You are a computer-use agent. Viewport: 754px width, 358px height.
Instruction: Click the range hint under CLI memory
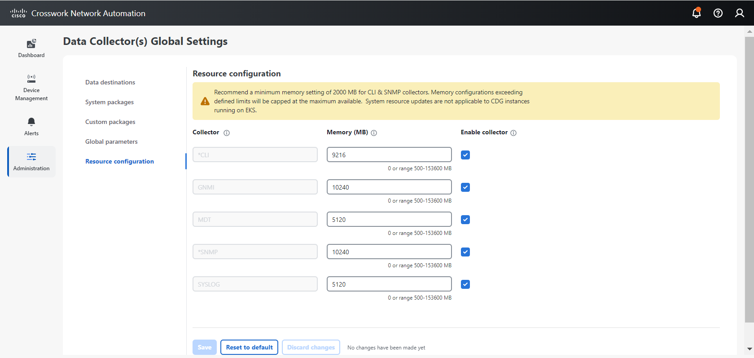coord(420,168)
